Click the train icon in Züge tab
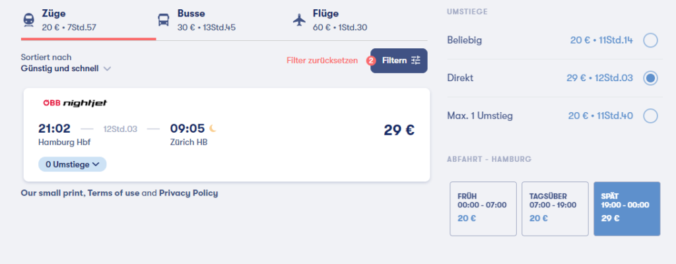Image resolution: width=676 pixels, height=264 pixels. 28,20
